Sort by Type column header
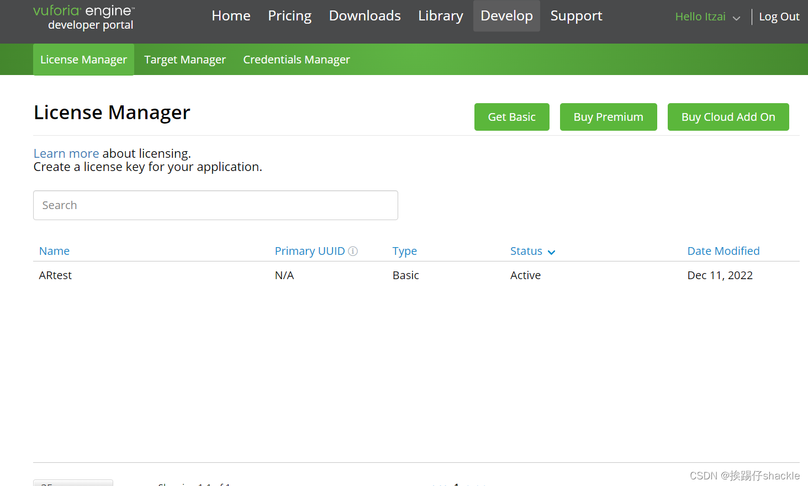Viewport: 808px width, 486px height. (405, 251)
